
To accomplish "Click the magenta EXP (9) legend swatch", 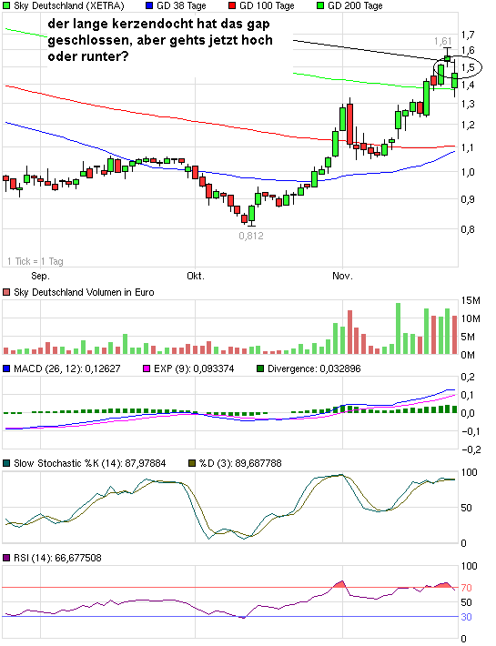I will pyautogui.click(x=147, y=368).
